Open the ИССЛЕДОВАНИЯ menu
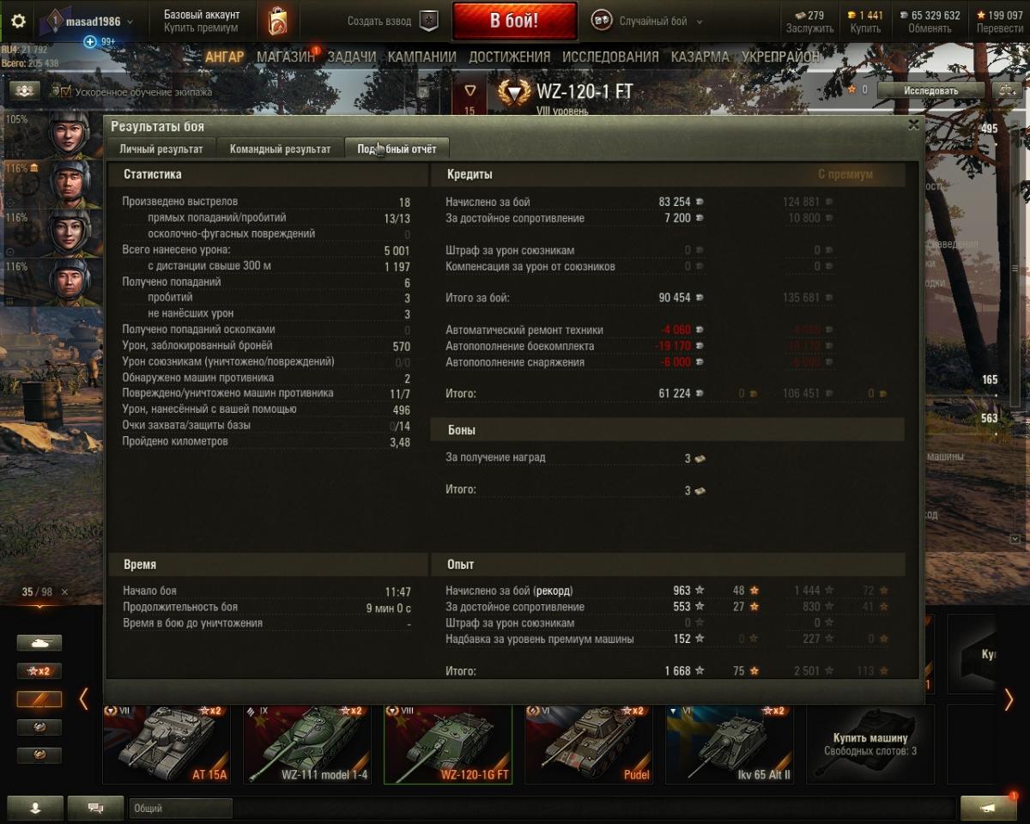This screenshot has width=1030, height=824. coord(610,57)
